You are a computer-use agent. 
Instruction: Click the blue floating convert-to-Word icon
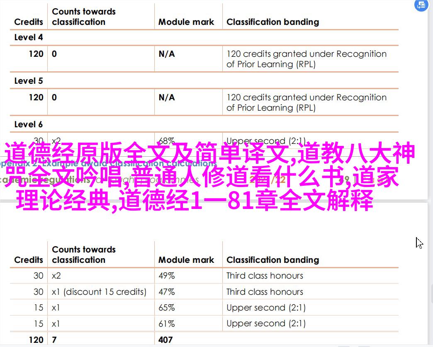point(421,5)
